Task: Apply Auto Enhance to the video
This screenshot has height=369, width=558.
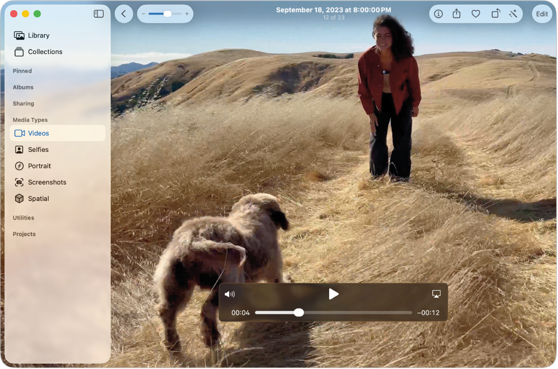Action: (514, 14)
